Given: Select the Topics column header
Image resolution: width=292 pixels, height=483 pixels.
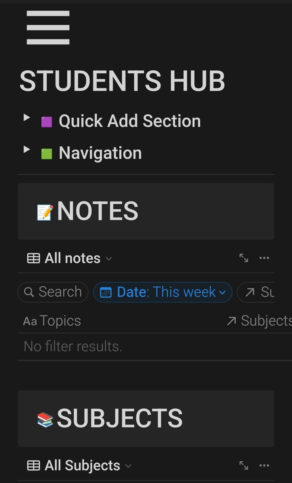Looking at the screenshot, I should click(52, 321).
